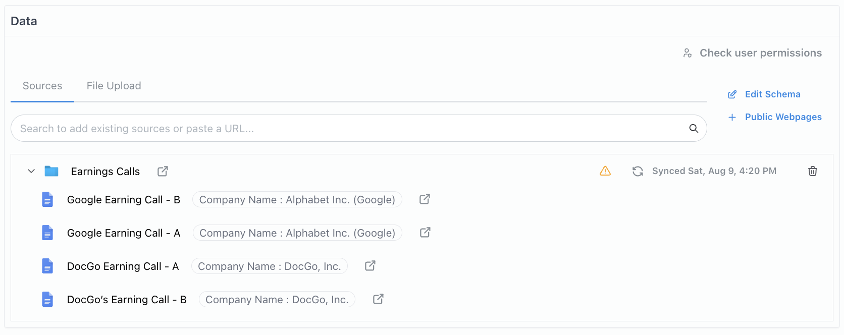Image resolution: width=844 pixels, height=335 pixels.
Task: Switch to the File Upload tab
Action: pyautogui.click(x=114, y=86)
